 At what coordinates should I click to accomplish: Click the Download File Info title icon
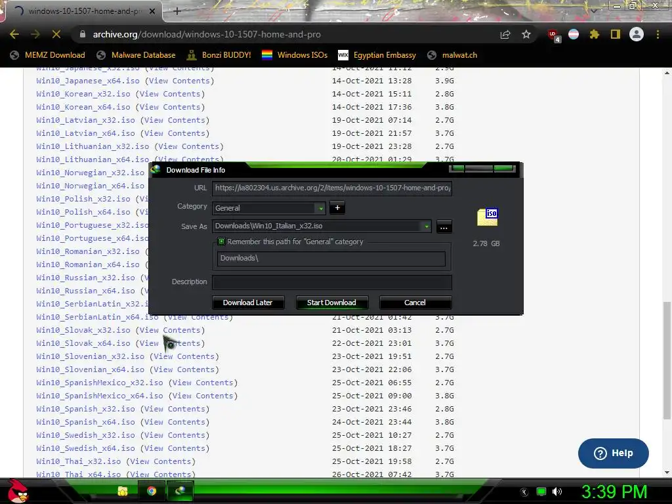156,170
